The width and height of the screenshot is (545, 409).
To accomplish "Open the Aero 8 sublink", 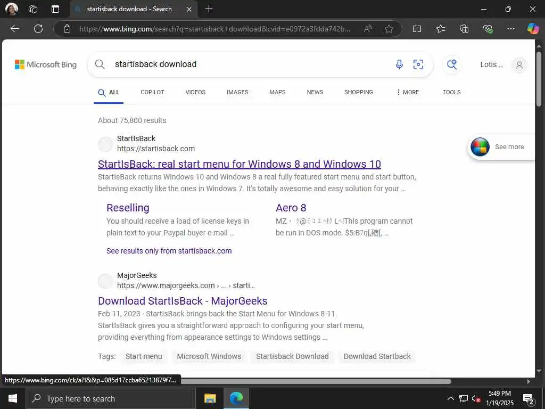I will click(x=291, y=208).
